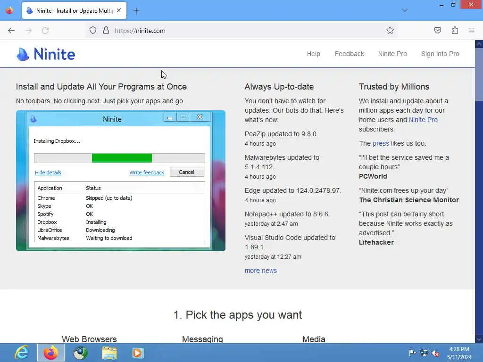Open Save to Pocket icon
The height and width of the screenshot is (362, 483).
pyautogui.click(x=437, y=30)
